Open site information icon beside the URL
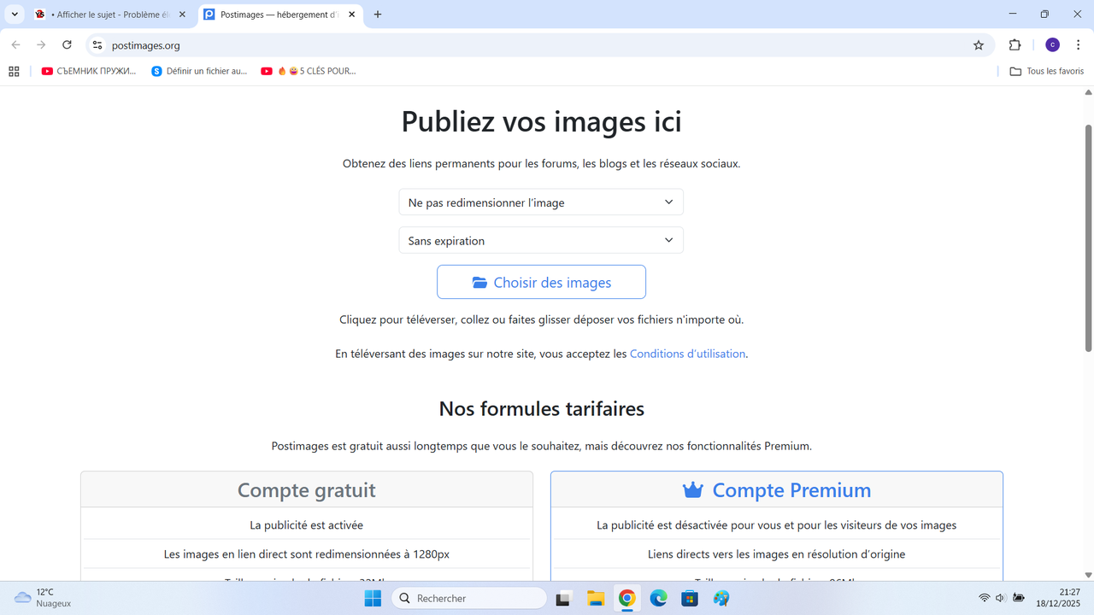This screenshot has height=615, width=1094. click(x=97, y=45)
